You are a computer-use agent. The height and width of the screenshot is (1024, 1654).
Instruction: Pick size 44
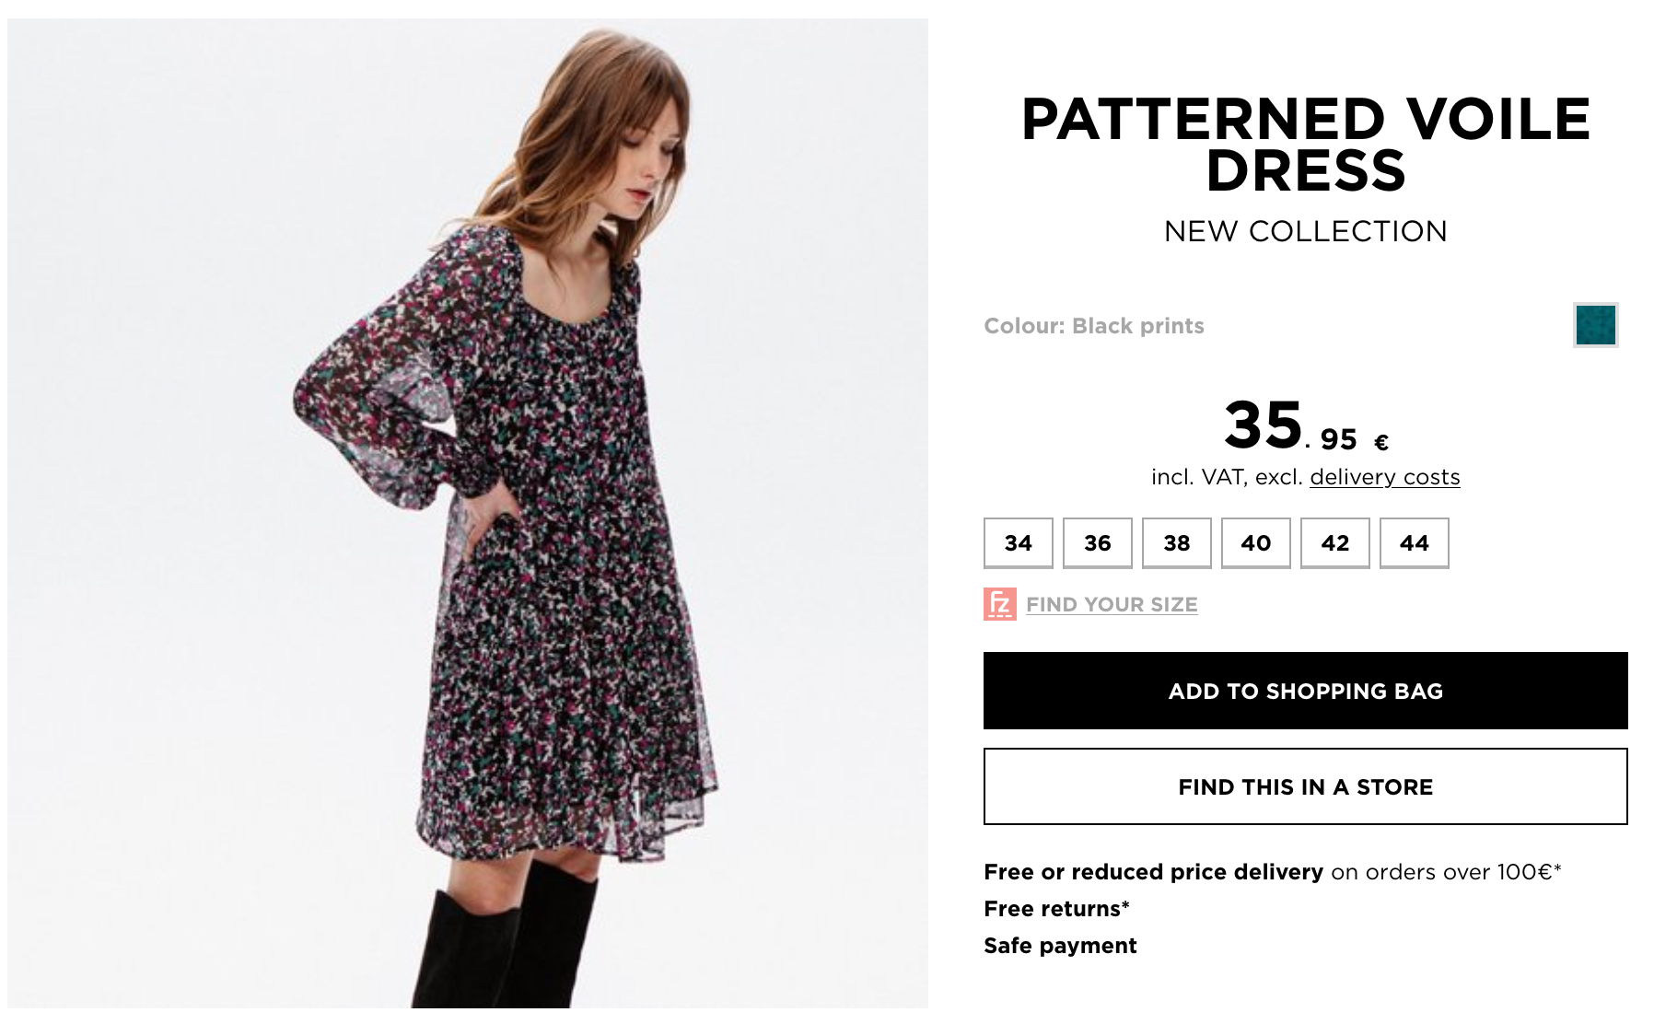[1414, 543]
